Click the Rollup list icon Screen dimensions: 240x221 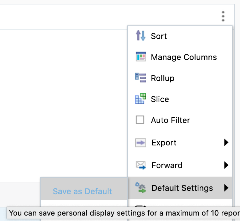click(x=140, y=78)
